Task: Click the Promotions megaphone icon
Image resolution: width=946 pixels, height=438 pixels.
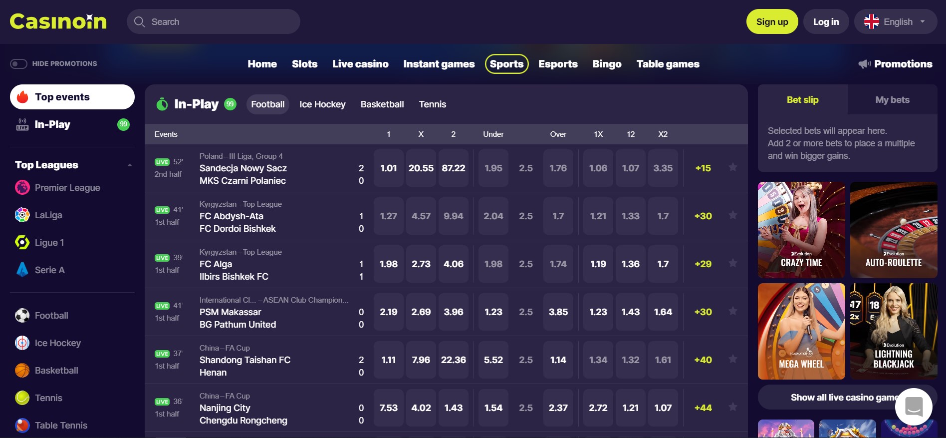Action: pyautogui.click(x=865, y=64)
